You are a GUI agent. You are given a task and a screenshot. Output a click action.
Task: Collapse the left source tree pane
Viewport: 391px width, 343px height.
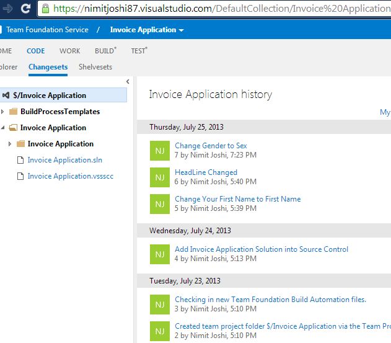click(x=128, y=81)
